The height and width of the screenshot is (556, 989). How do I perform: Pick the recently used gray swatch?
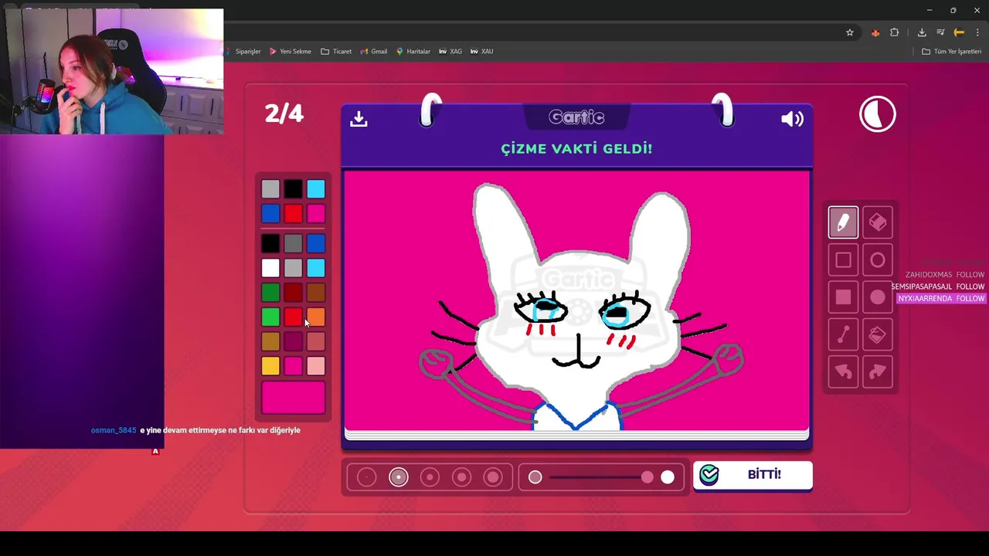pyautogui.click(x=270, y=189)
